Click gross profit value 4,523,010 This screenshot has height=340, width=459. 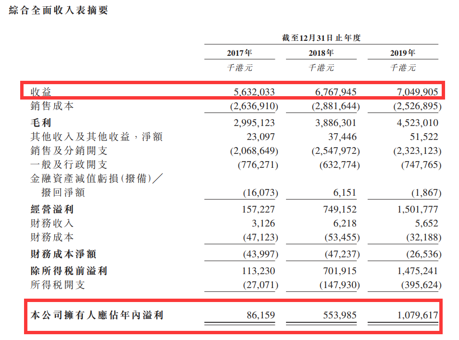click(x=418, y=123)
